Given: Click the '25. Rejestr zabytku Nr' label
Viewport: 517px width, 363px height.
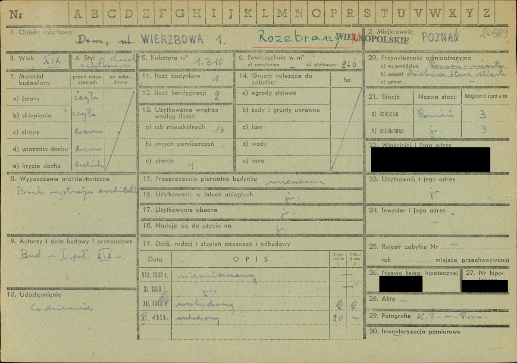Looking at the screenshot, I should pos(404,247).
